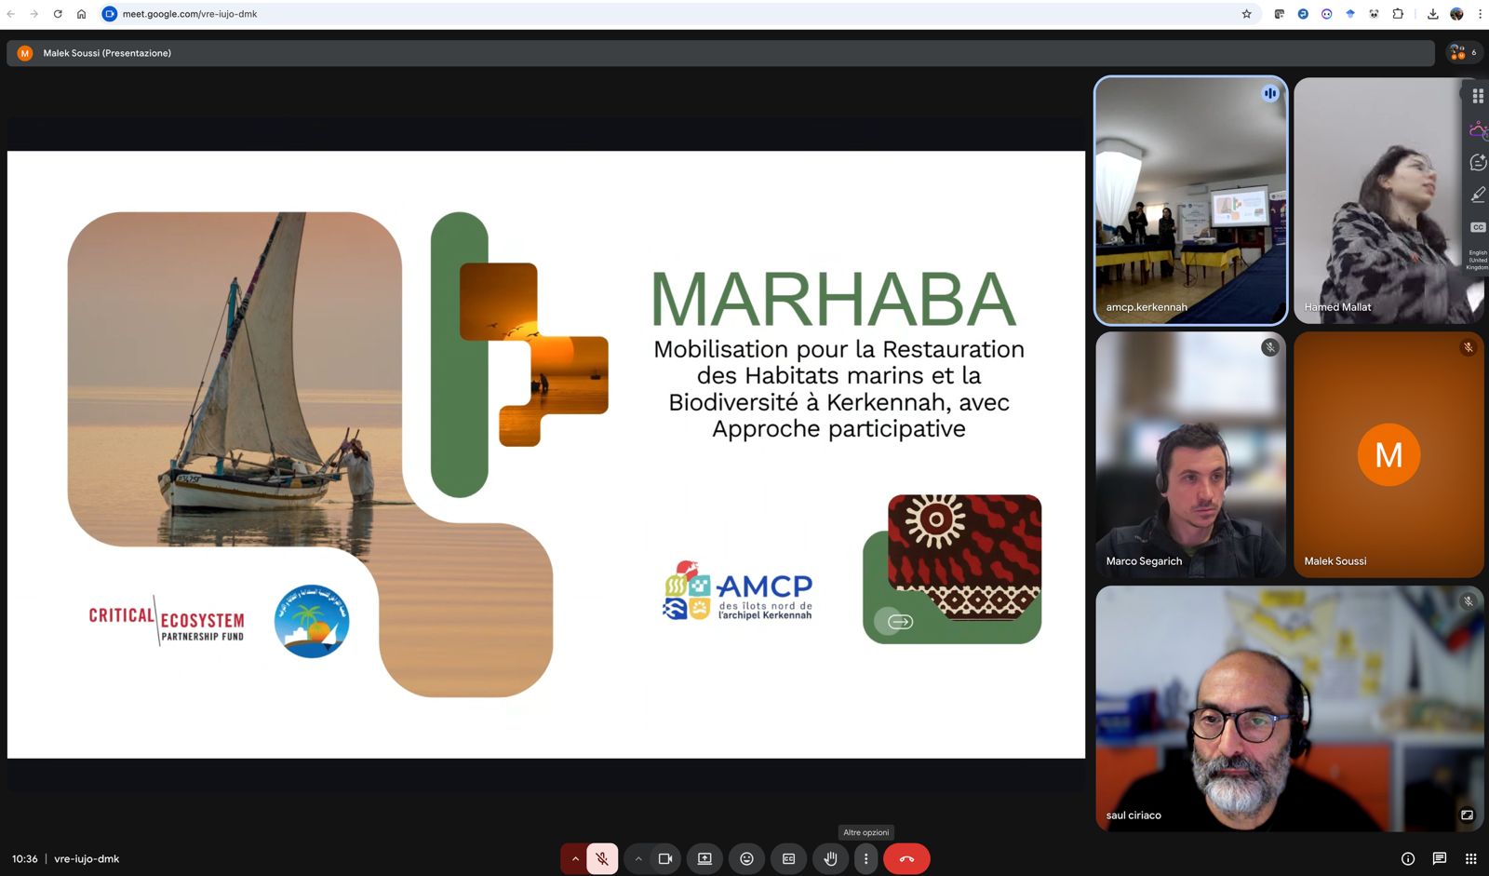Select Malek Soussi's avatar tile
The height and width of the screenshot is (876, 1489).
(x=1388, y=454)
